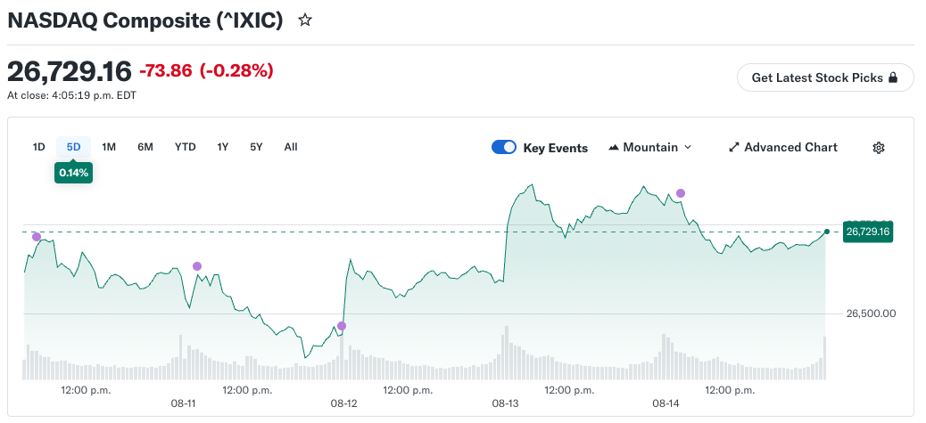Switch chart to 1M range
This screenshot has width=926, height=423.
(109, 147)
